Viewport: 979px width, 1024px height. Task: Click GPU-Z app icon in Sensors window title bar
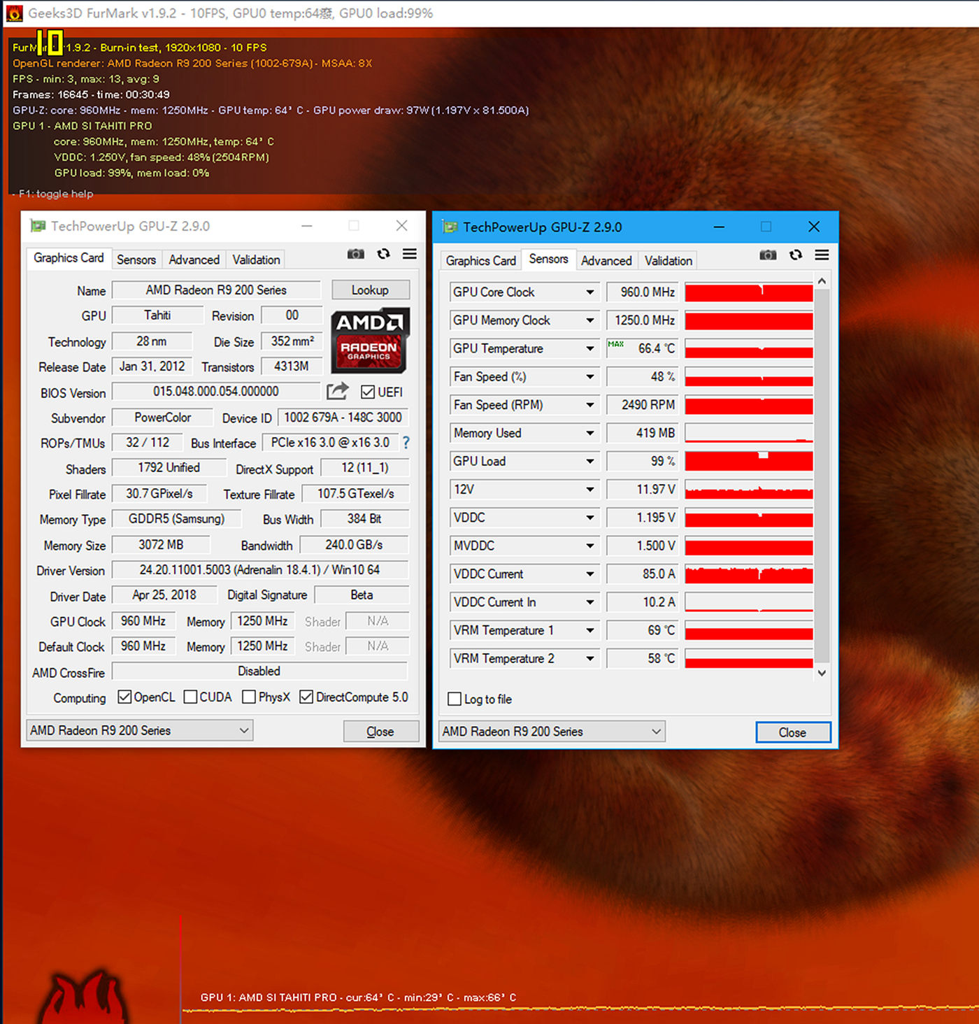click(x=450, y=227)
